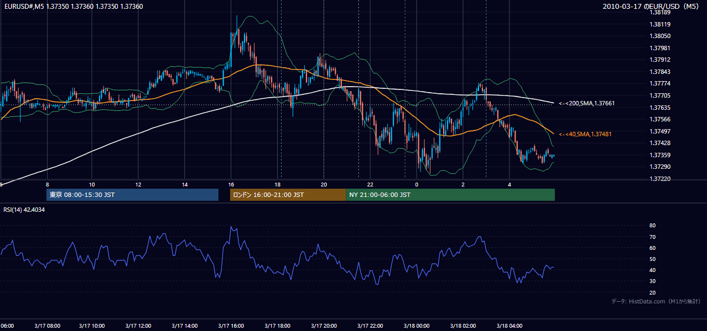Click bottom time label 3/17 12:00

(x=138, y=325)
